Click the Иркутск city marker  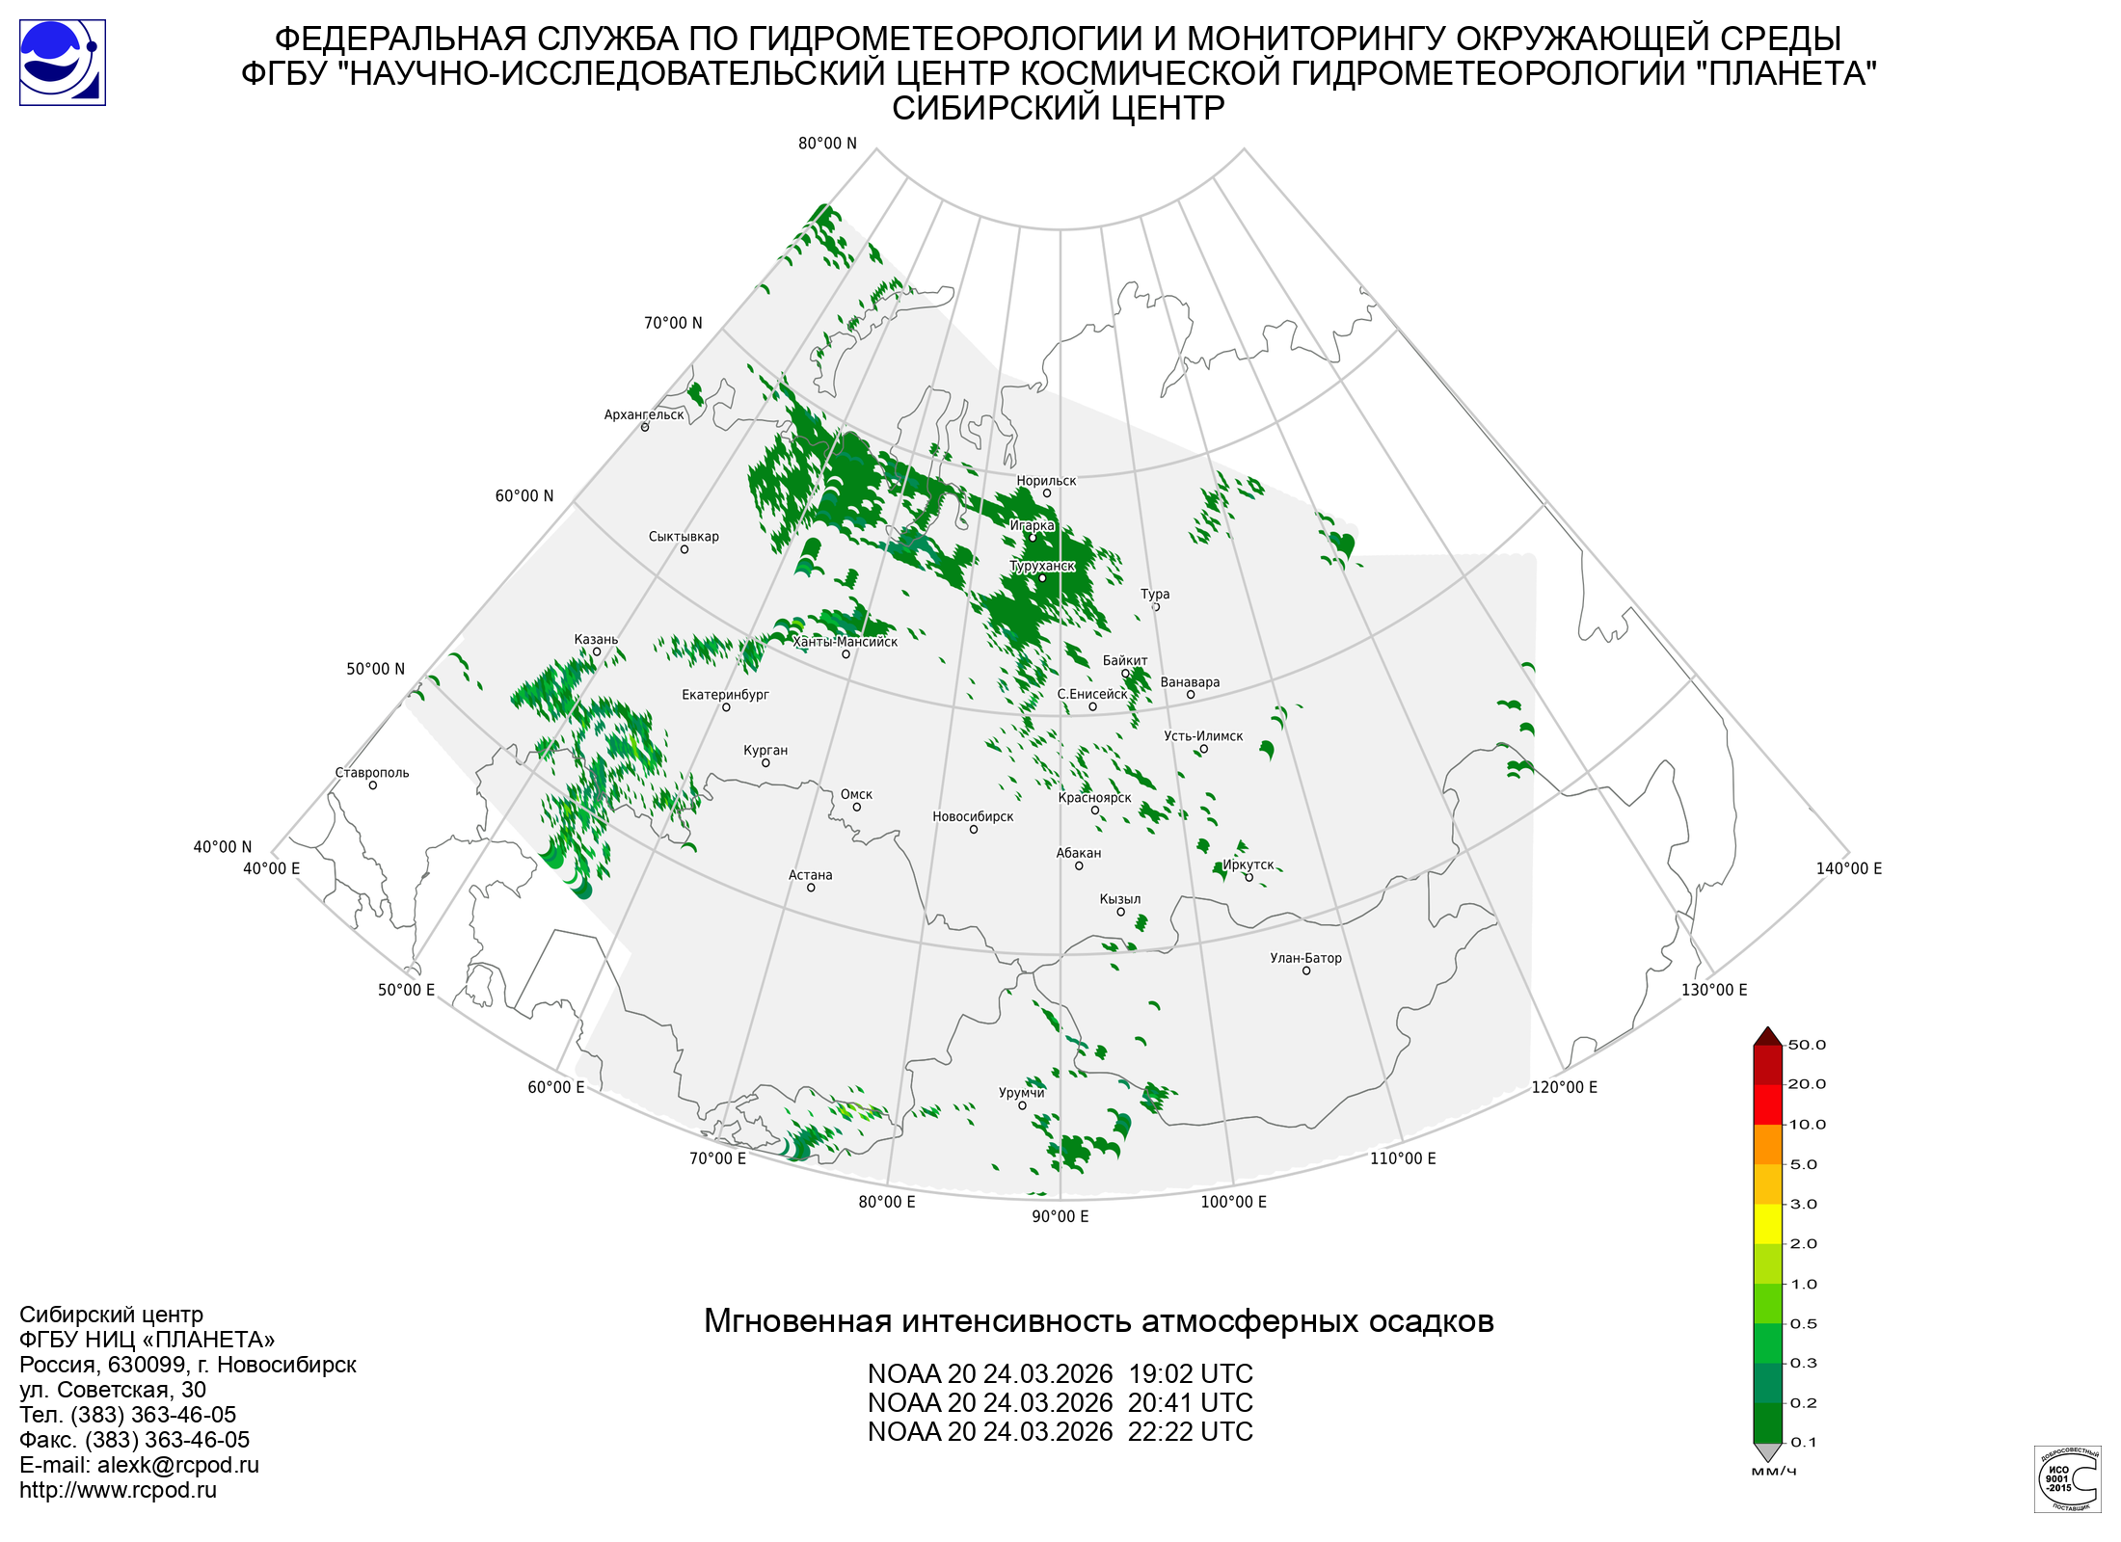[x=1248, y=877]
